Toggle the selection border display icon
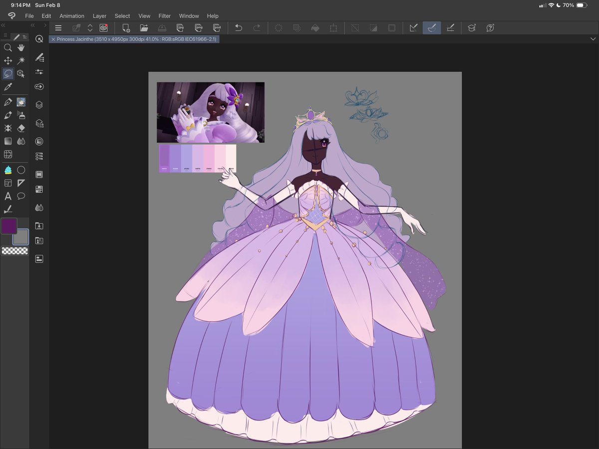 pyautogui.click(x=392, y=28)
